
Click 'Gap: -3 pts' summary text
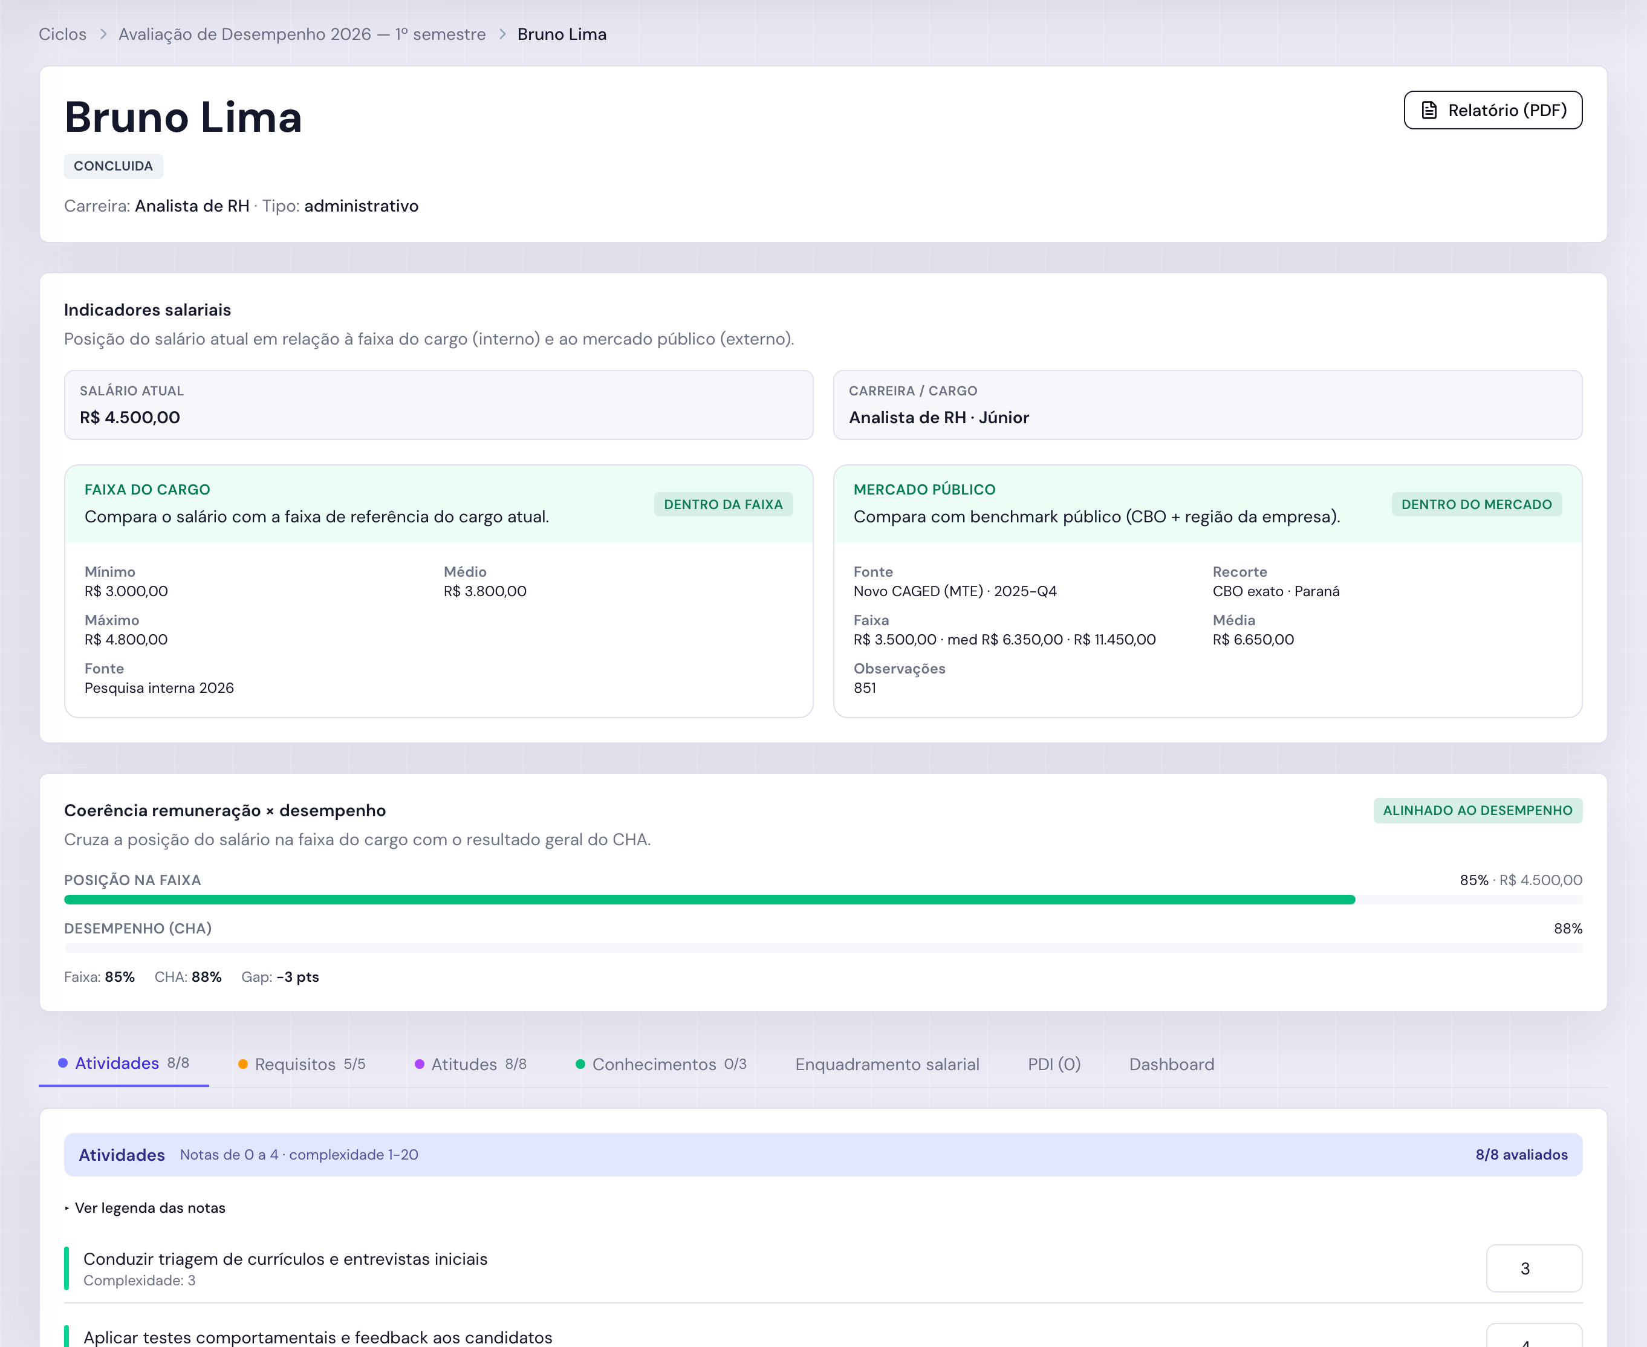(x=280, y=977)
